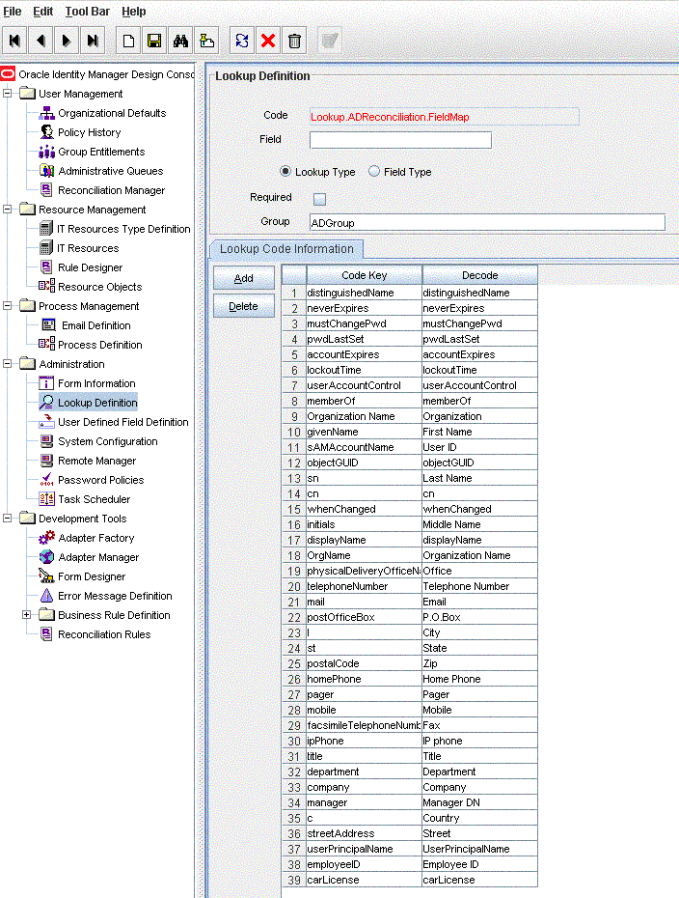
Task: Expand the Business Rule Definition folder
Action: pos(26,614)
